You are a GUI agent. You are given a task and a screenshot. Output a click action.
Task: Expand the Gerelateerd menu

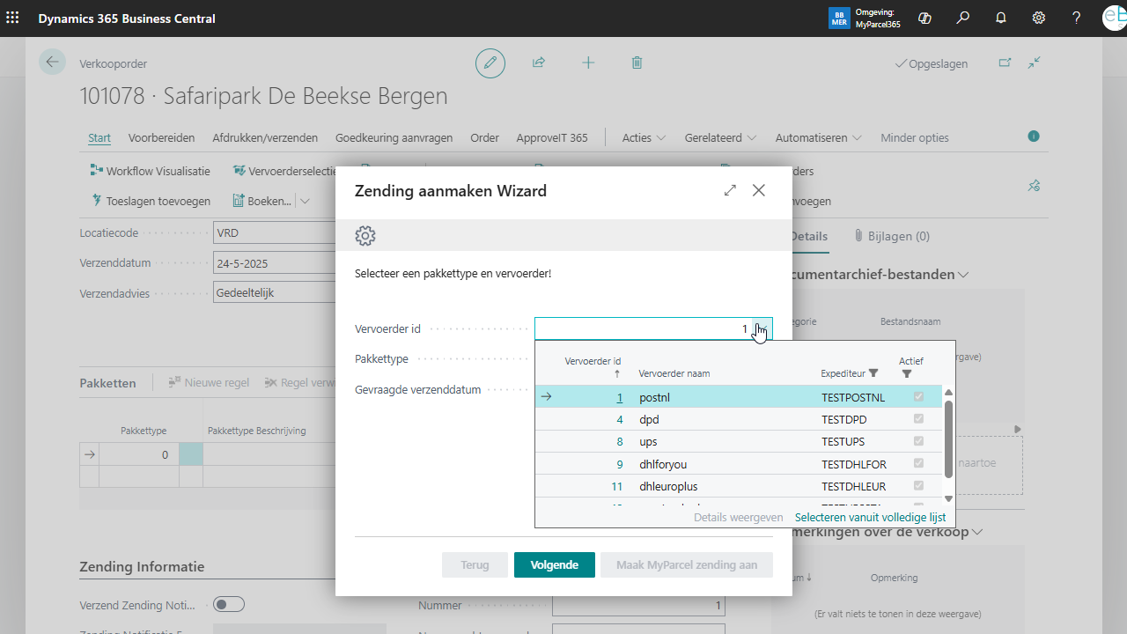pos(720,137)
